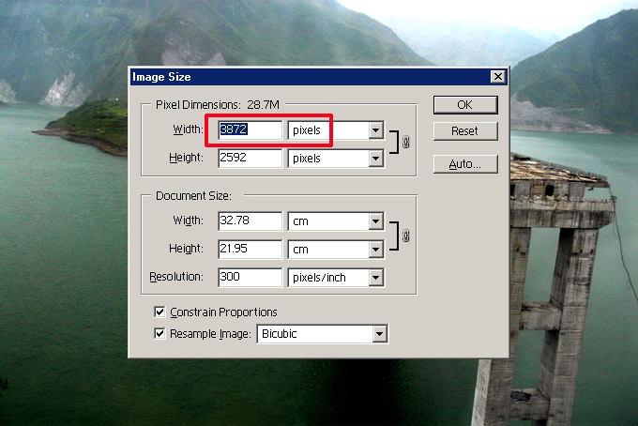
Task: Toggle the Constrain Proportions checkbox
Action: 160,312
